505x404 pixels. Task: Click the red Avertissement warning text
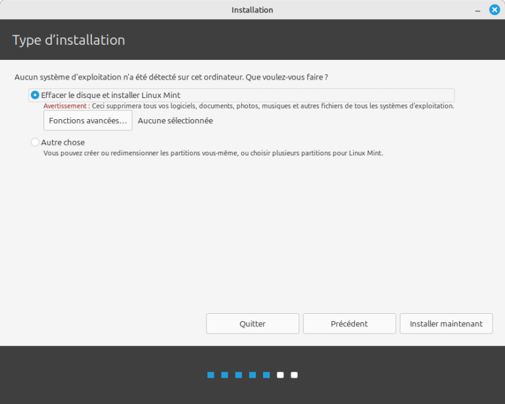pos(66,106)
